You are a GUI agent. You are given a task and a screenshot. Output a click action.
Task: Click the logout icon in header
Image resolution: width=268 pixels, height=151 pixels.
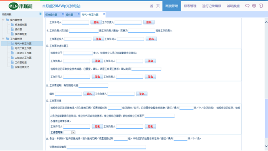[261, 6]
